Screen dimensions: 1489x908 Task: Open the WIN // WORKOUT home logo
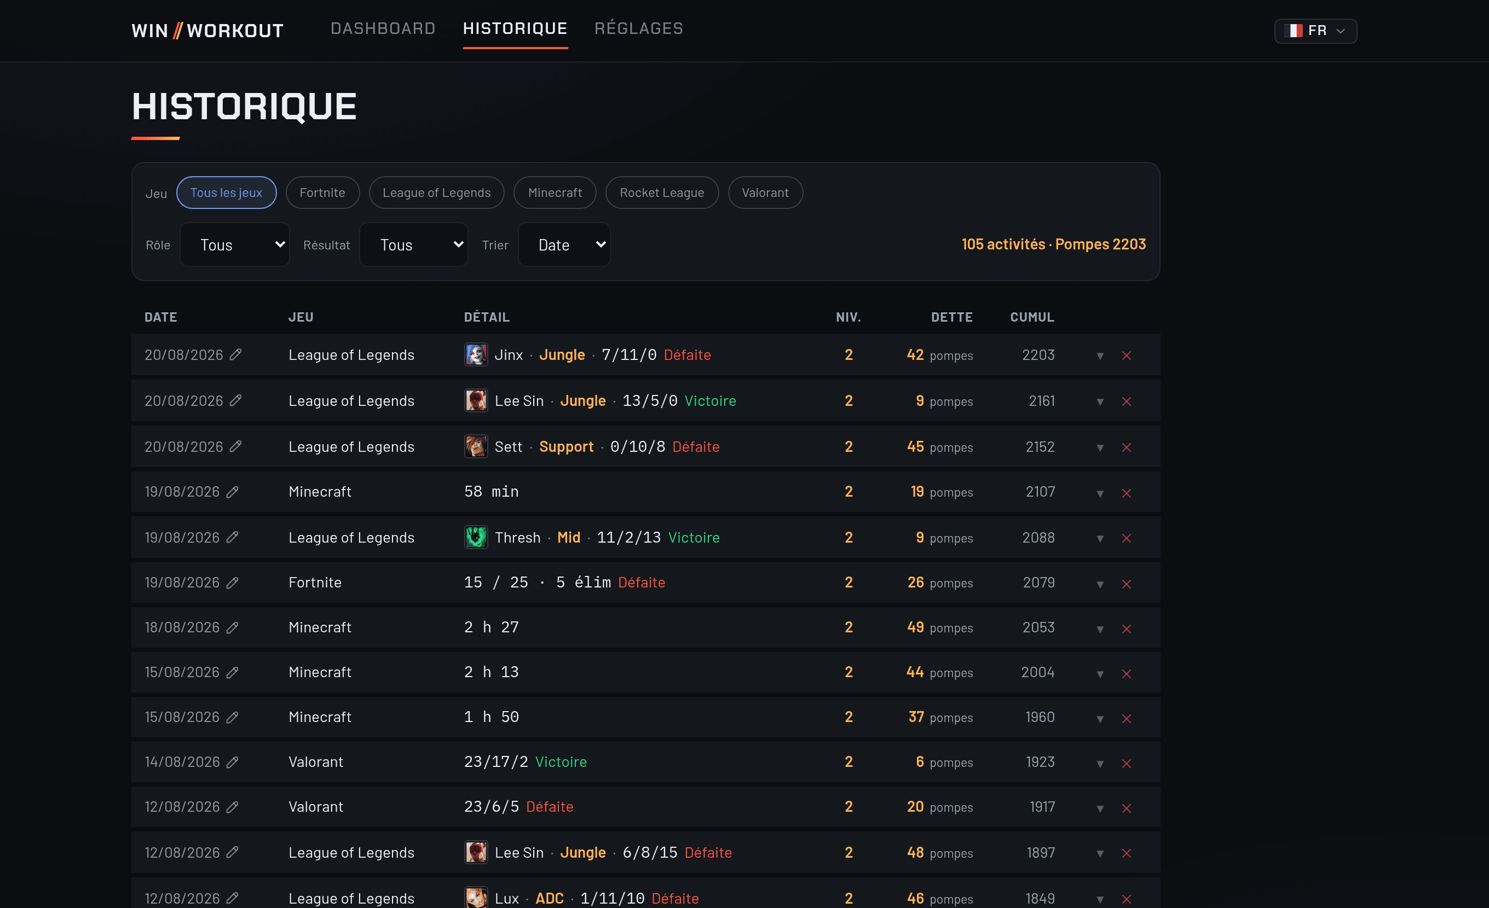[207, 31]
